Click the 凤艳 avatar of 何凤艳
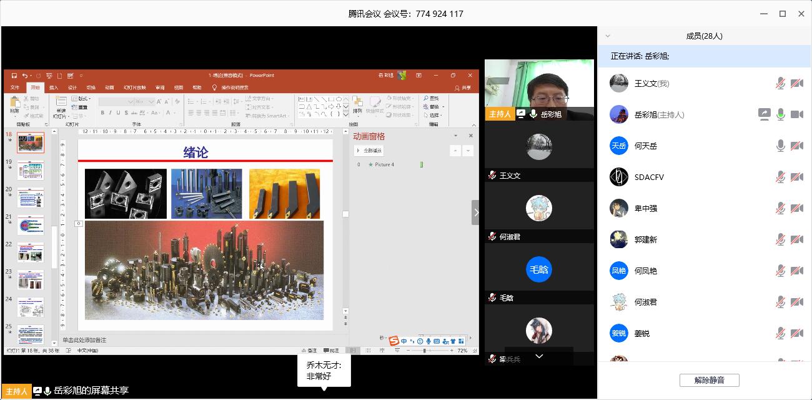 (619, 271)
